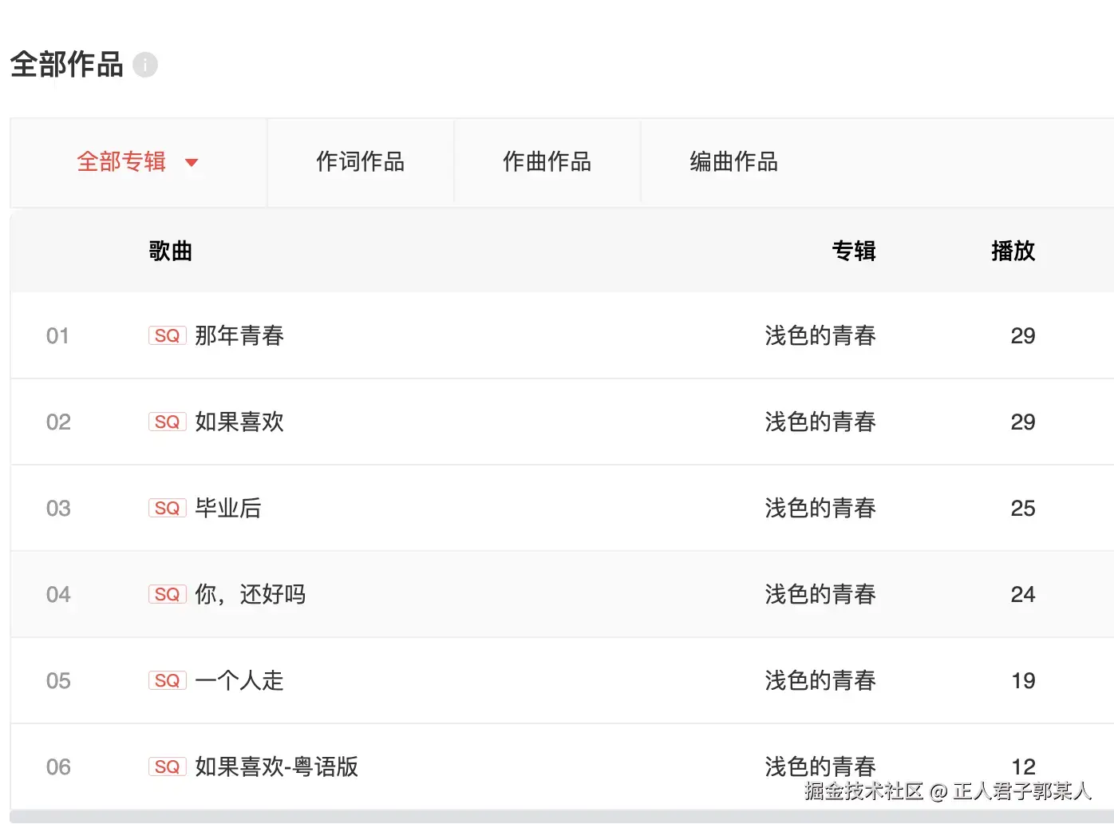Click play count 29 for 那年青春
Screen dimensions: 1114x824
(1023, 335)
